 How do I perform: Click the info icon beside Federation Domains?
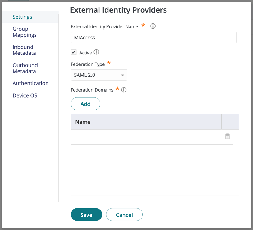tap(123, 89)
